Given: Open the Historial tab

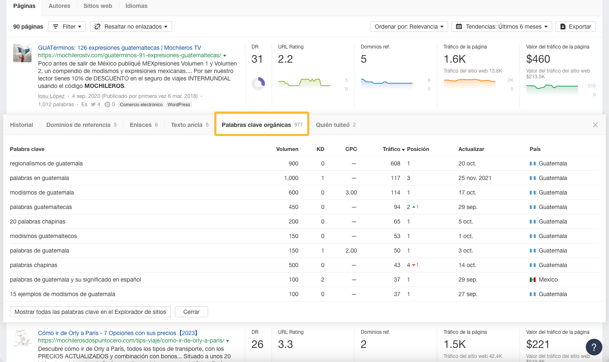Looking at the screenshot, I should [21, 124].
